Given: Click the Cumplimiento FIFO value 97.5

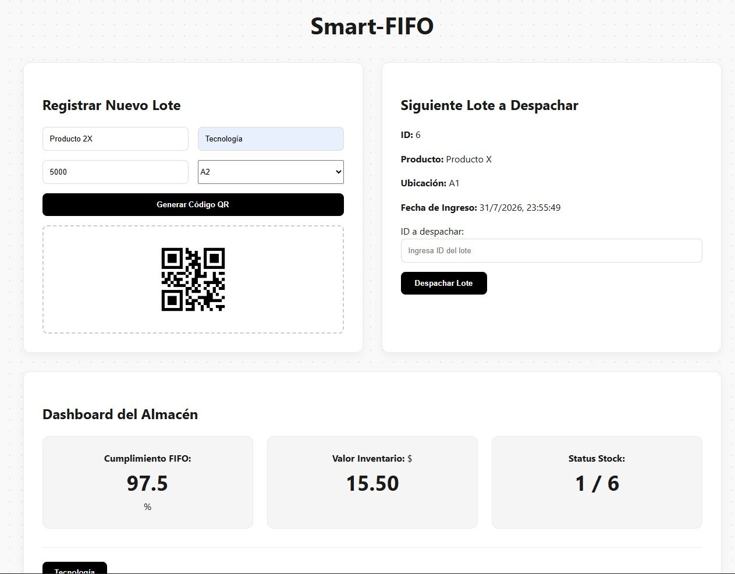Looking at the screenshot, I should (x=147, y=483).
